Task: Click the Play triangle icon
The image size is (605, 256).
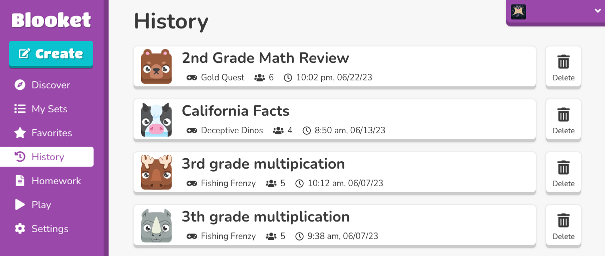Action: point(20,205)
